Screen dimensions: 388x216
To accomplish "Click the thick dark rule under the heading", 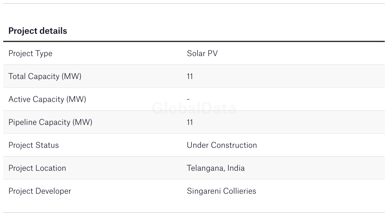I will click(x=194, y=41).
